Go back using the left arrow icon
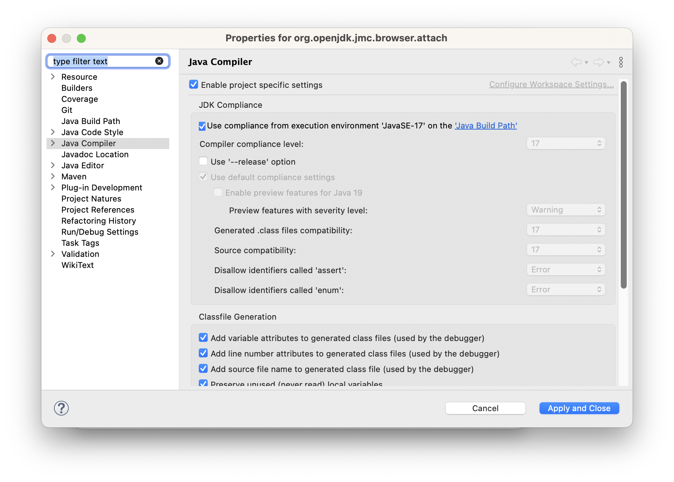The width and height of the screenshot is (674, 482). click(576, 62)
